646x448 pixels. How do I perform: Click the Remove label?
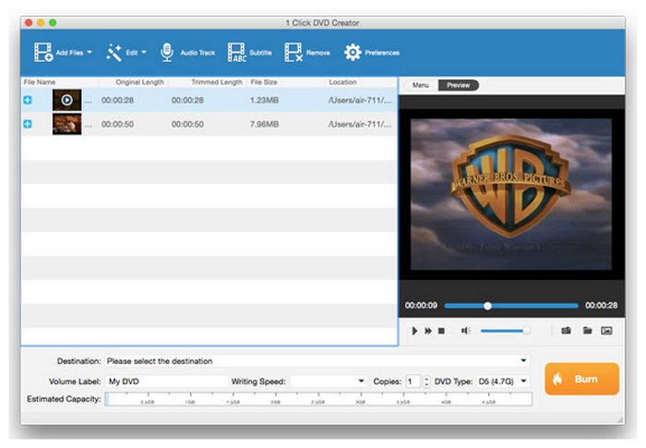pyautogui.click(x=318, y=53)
